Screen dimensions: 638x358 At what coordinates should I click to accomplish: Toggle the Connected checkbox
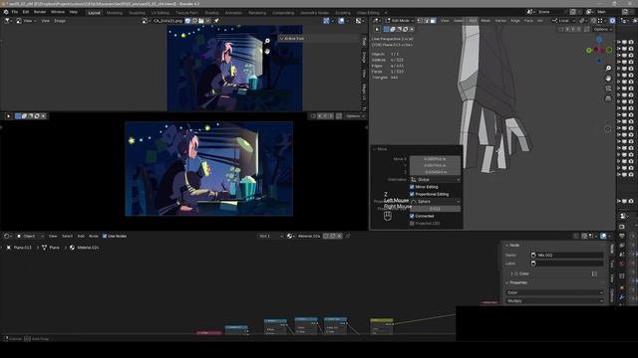point(412,216)
